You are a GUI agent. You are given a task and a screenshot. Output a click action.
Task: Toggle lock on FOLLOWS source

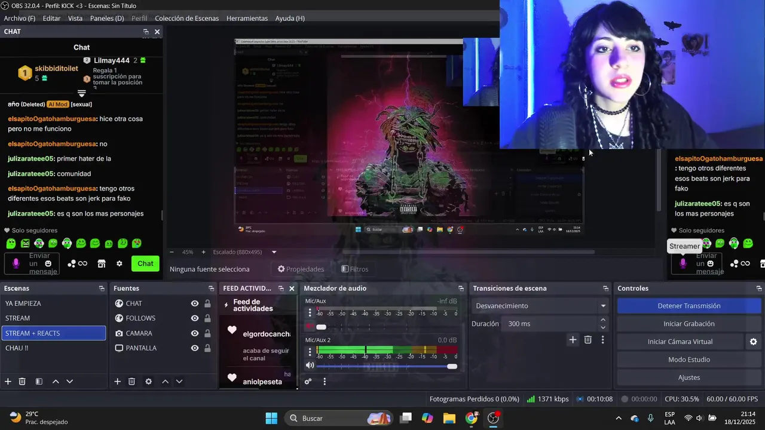coord(207,318)
